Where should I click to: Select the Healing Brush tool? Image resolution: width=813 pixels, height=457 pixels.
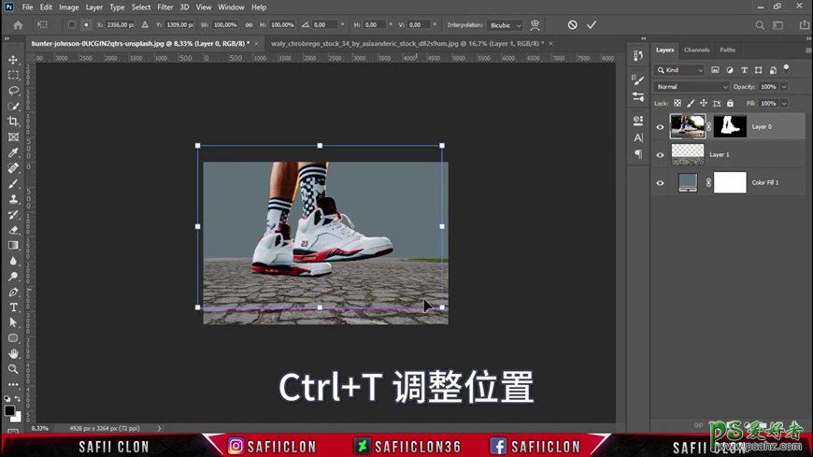tap(13, 168)
